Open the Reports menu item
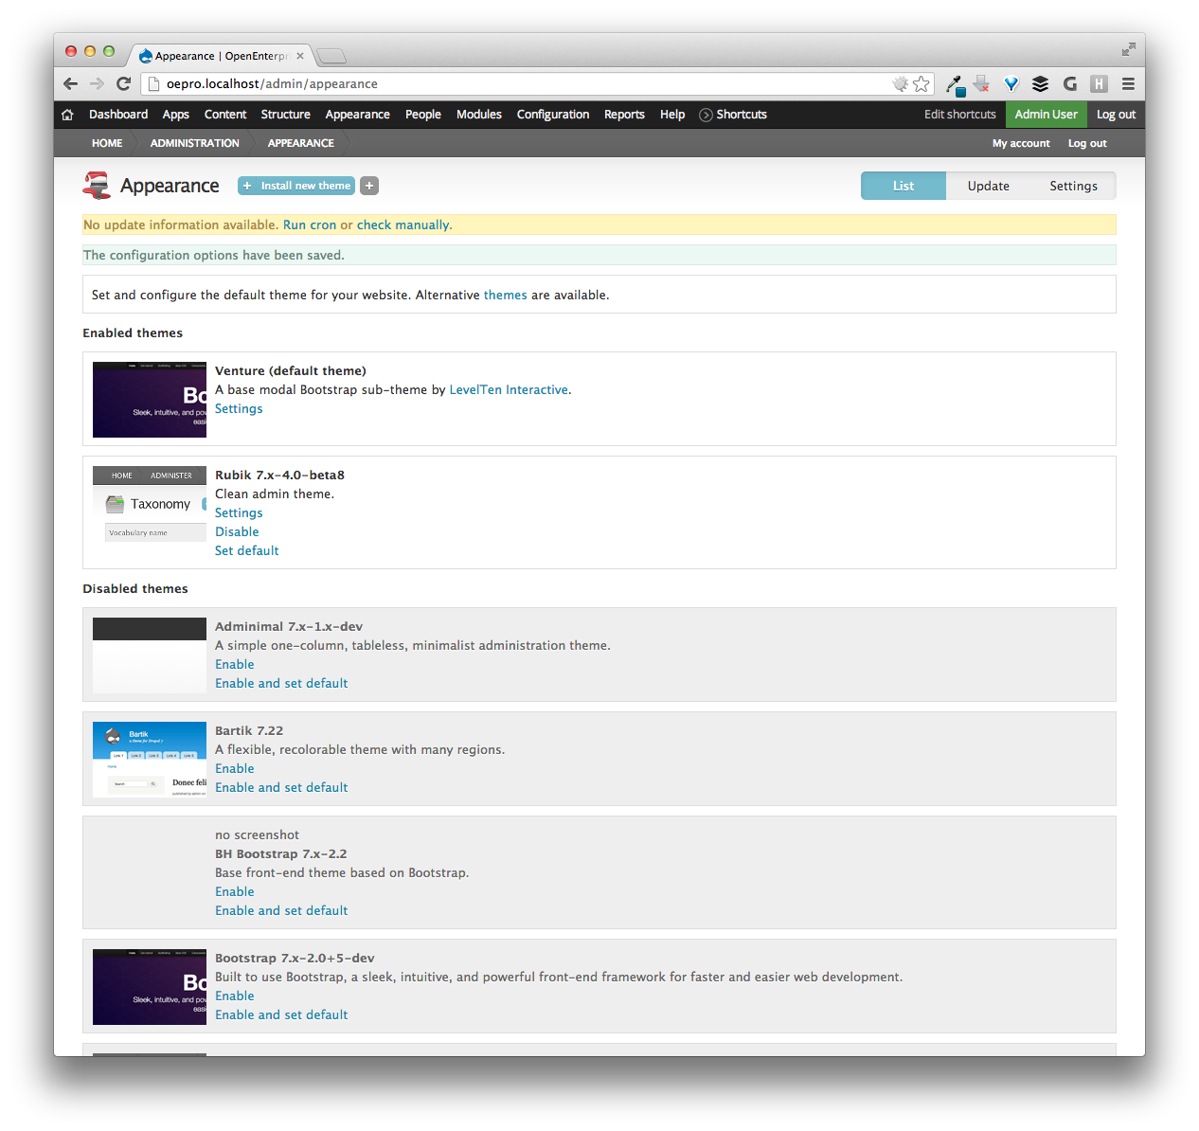The image size is (1199, 1131). click(624, 115)
